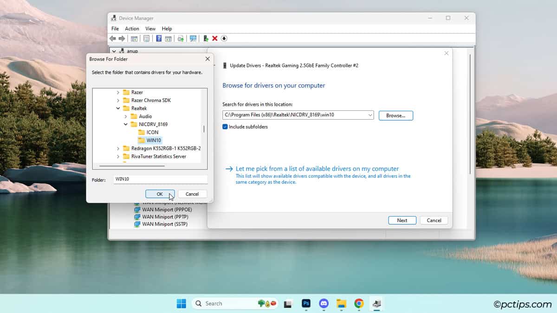Expand the RivaTuner Statistics Server folder node
The width and height of the screenshot is (557, 313).
coord(118,156)
